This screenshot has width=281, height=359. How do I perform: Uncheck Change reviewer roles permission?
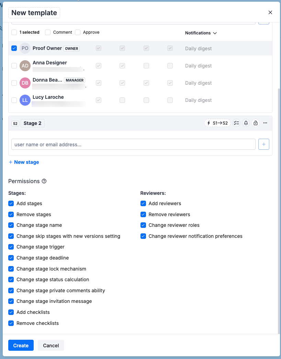[143, 225]
